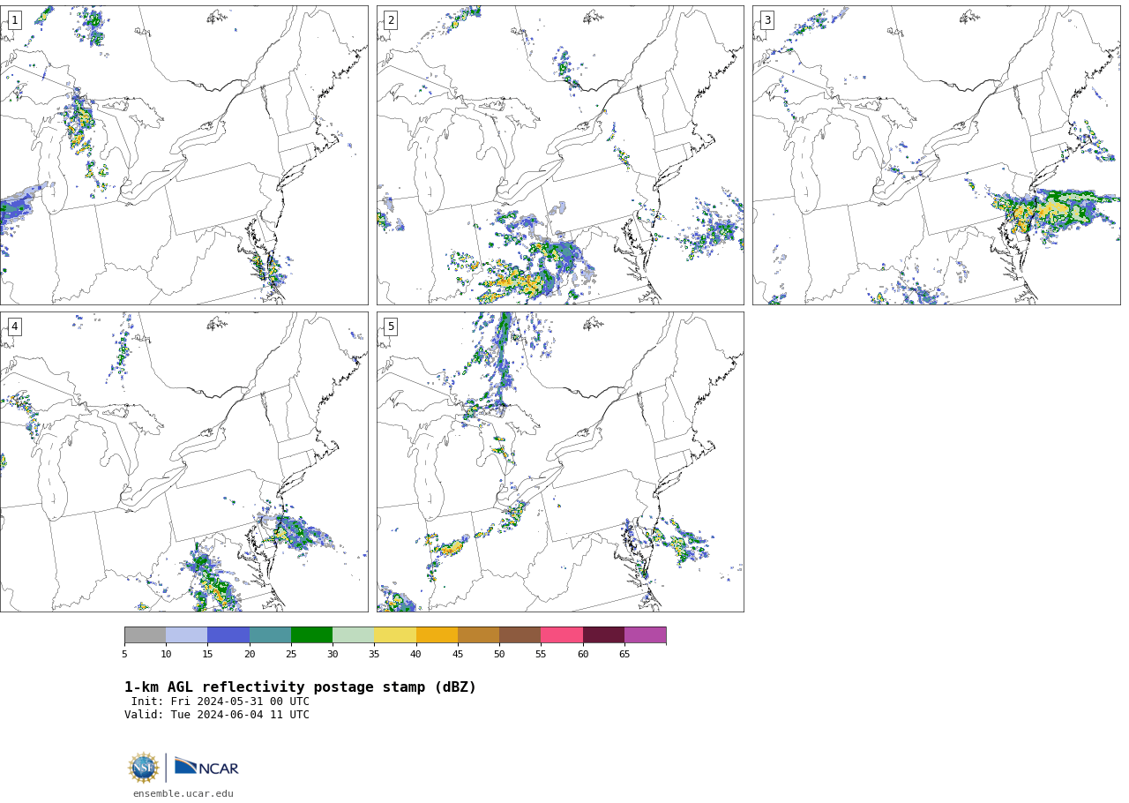1129x803 pixels.
Task: Click colorbar tick label '50'
Action: [499, 654]
